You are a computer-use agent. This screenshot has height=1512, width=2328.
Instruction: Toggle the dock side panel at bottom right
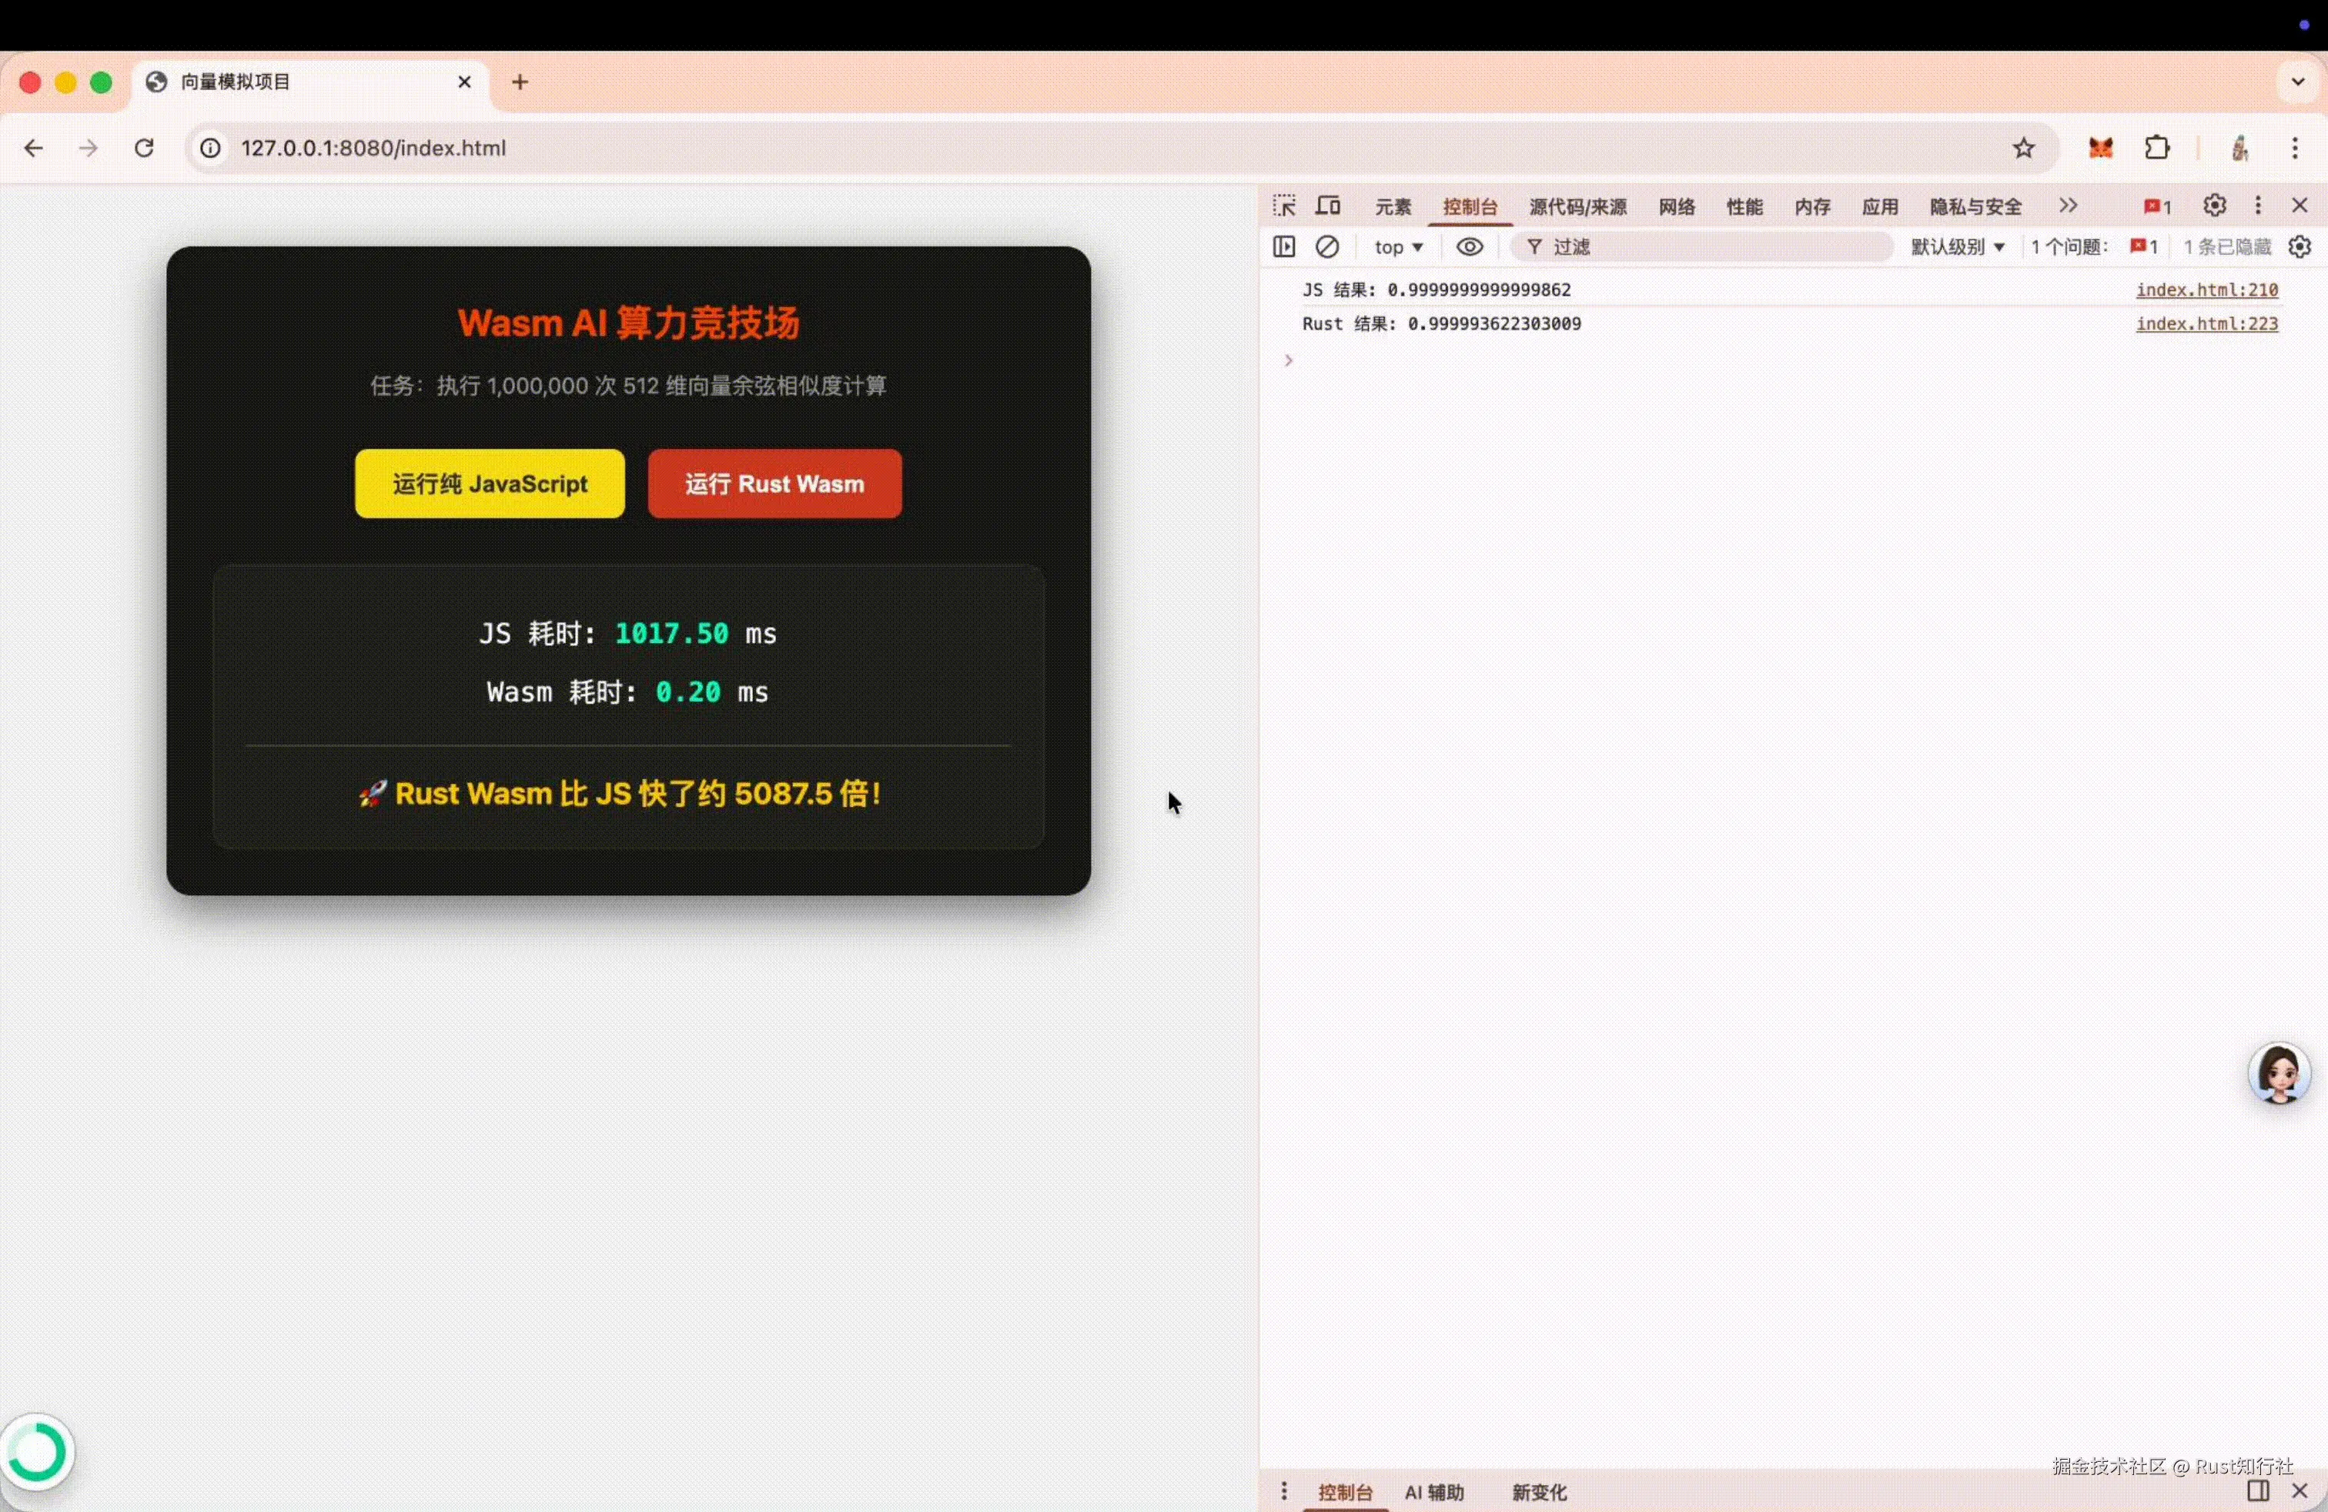[2258, 1491]
